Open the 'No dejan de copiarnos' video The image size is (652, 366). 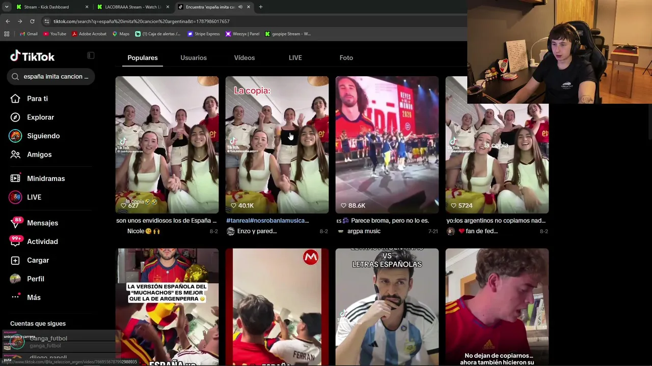pos(497,307)
